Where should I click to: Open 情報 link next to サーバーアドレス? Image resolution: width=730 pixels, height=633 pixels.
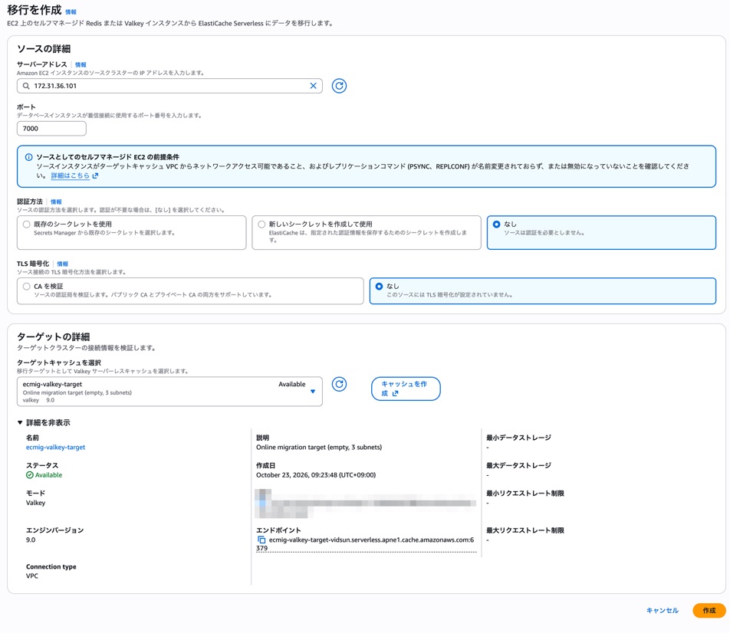tap(81, 64)
